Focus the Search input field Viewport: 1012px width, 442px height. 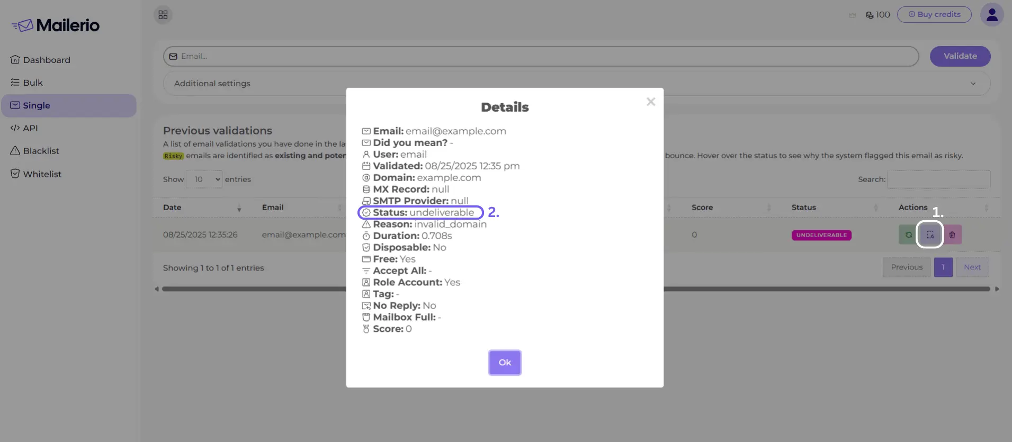(939, 179)
